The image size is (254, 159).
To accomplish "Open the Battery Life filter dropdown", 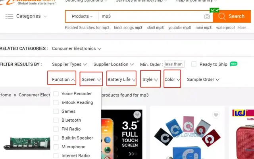I will click(x=121, y=79).
